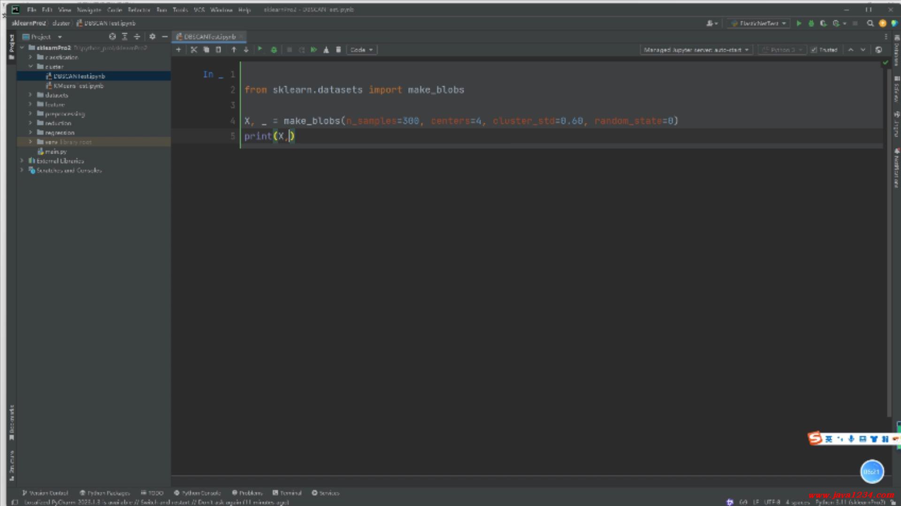Open the Code cell type dropdown

coord(361,50)
